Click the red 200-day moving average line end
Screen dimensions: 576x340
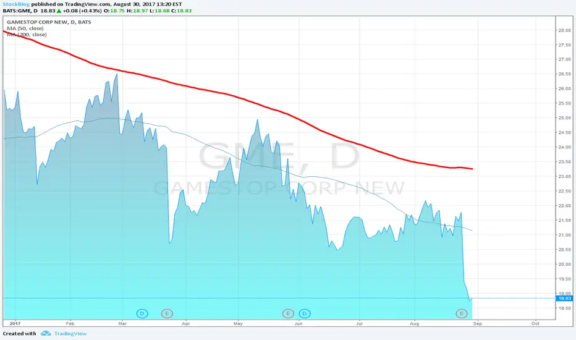[x=472, y=169]
